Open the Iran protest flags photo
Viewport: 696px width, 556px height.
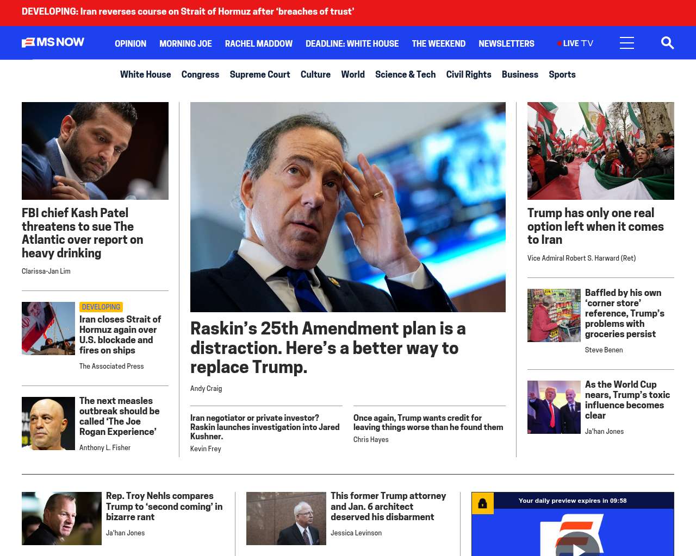(600, 151)
